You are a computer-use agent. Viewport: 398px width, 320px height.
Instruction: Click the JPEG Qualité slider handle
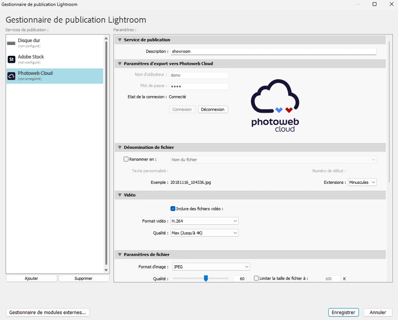[206, 278]
